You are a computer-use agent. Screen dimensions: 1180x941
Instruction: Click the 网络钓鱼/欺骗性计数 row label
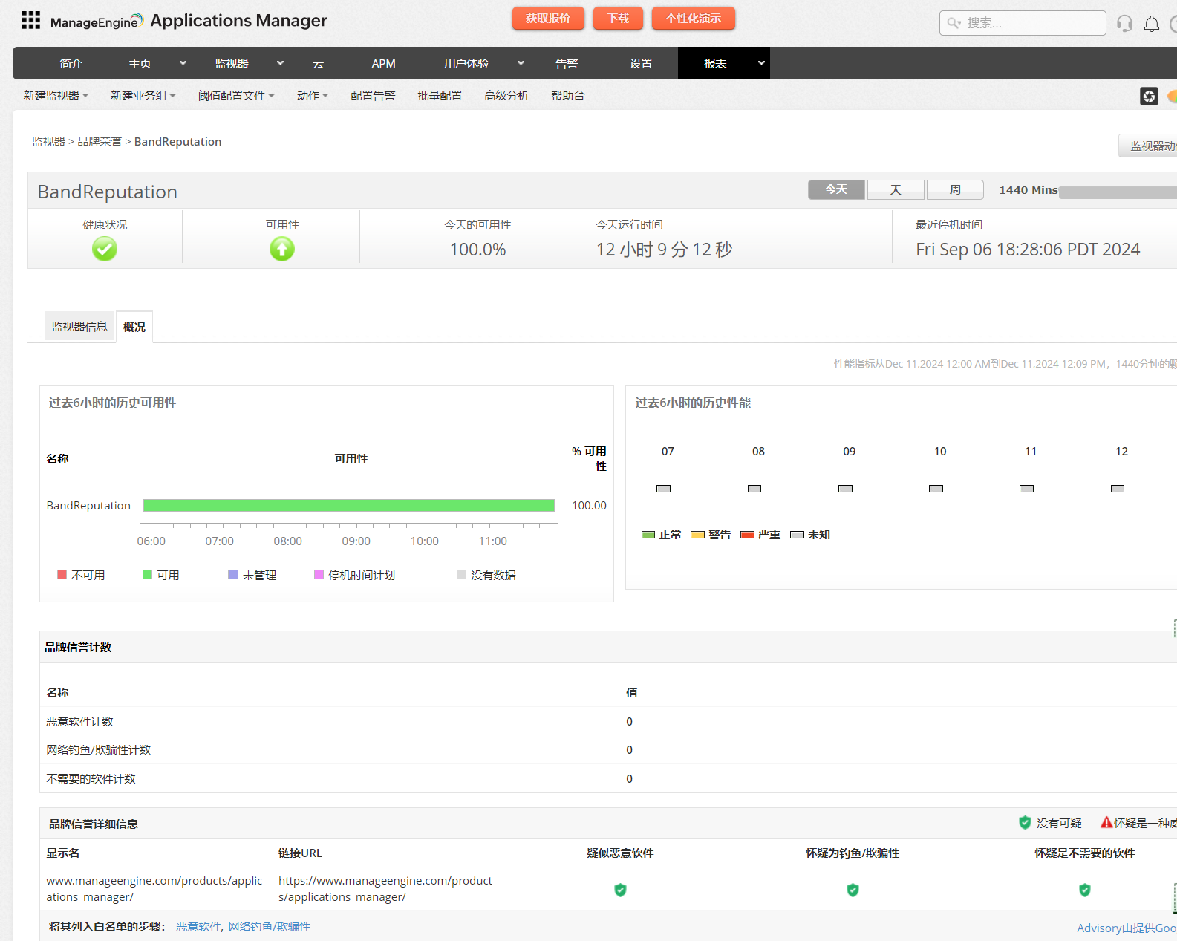coord(98,750)
